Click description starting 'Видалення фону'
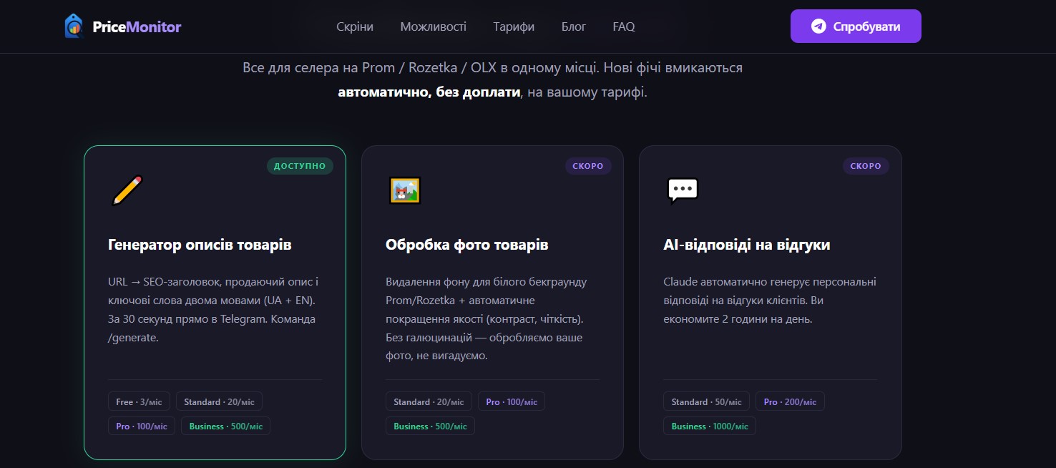 tap(487, 318)
